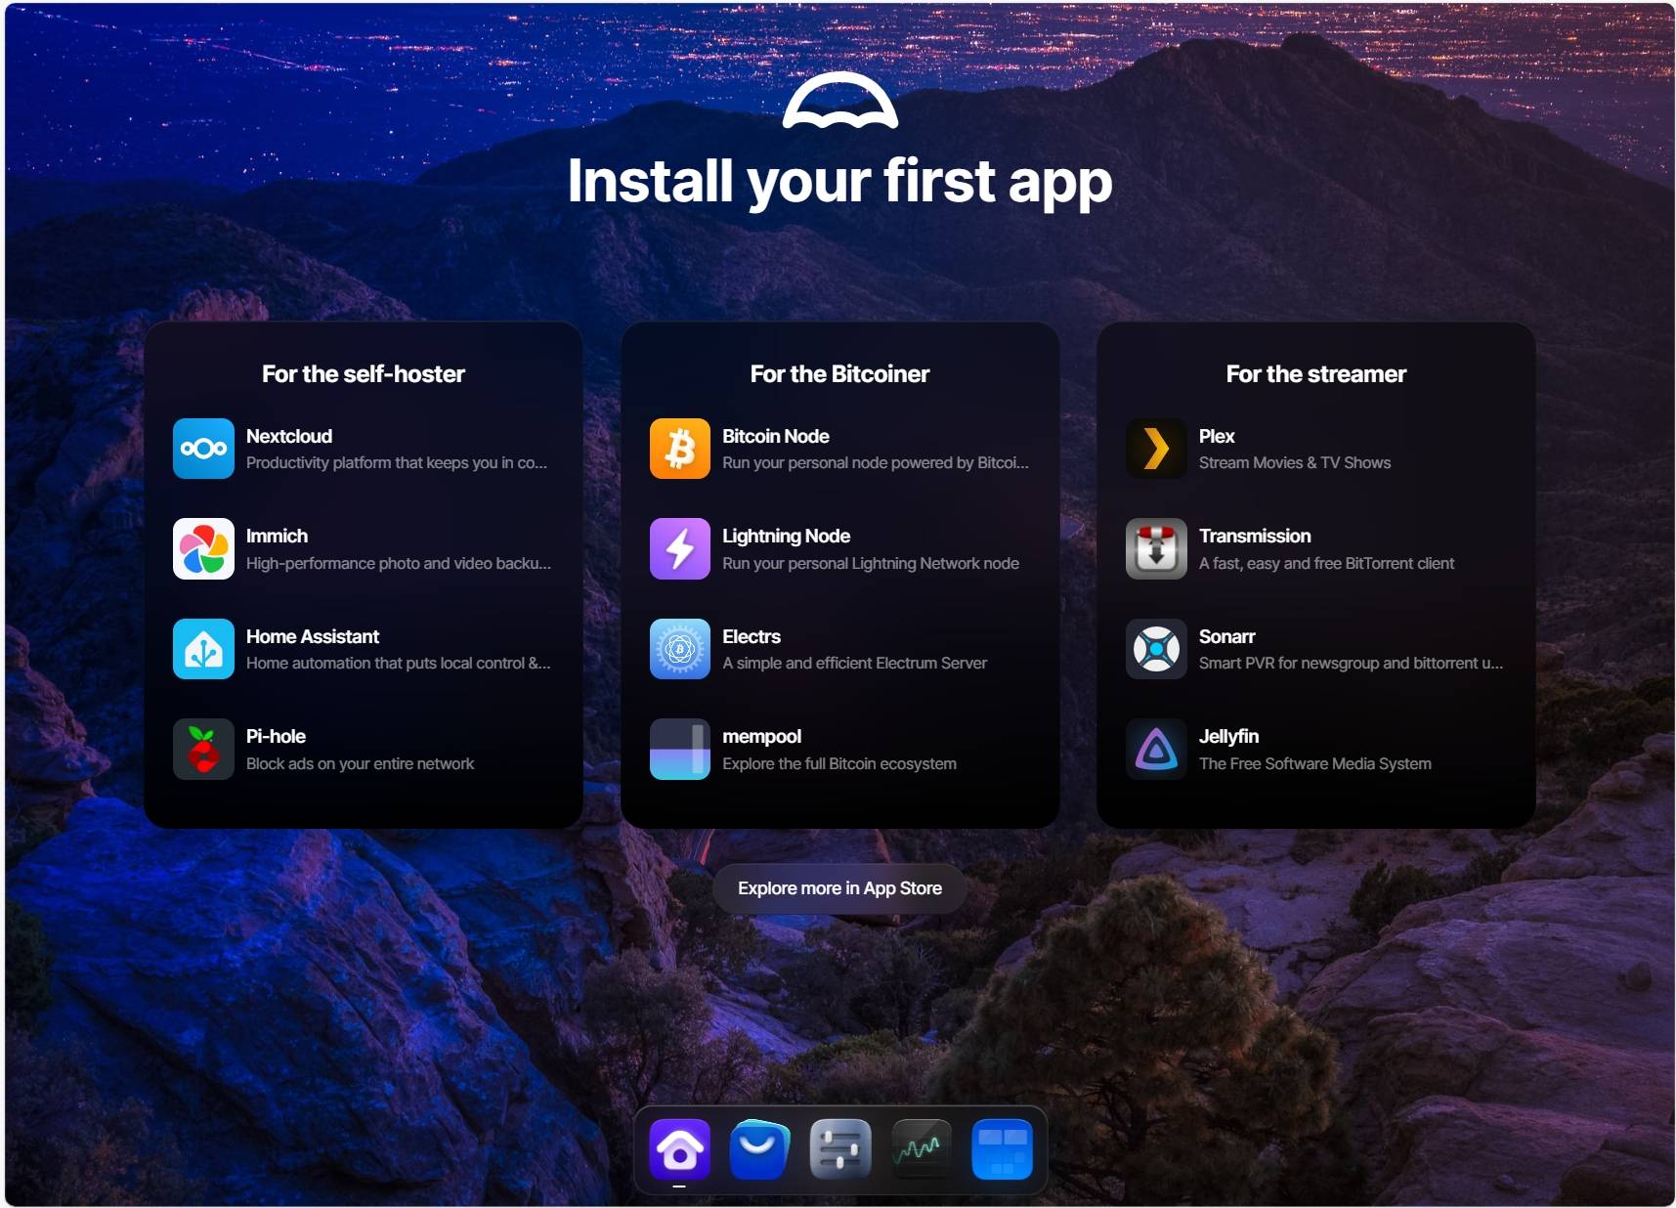
Task: Open Live Usage chart dock icon
Action: 922,1149
